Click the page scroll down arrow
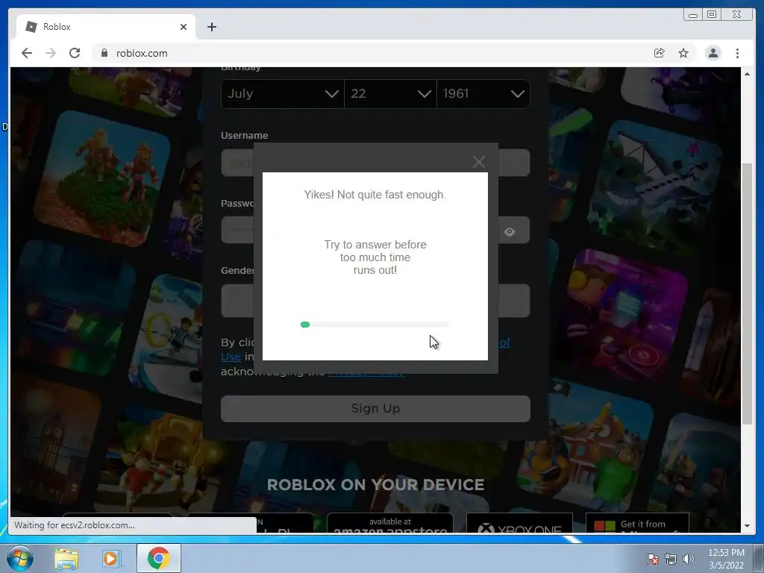This screenshot has height=573, width=764. click(748, 526)
